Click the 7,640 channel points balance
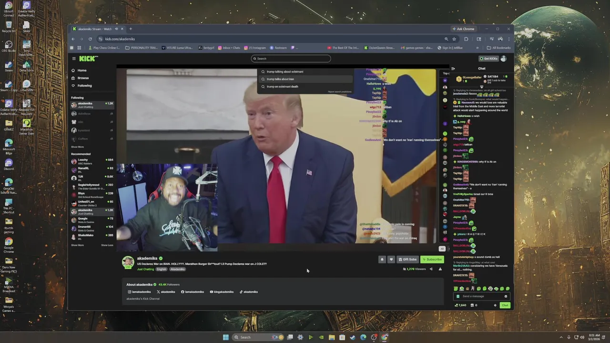Screen dimensions: 610x343 click(460, 305)
